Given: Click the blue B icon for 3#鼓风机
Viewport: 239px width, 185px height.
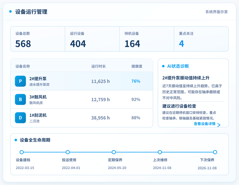Looking at the screenshot, I should point(20,99).
